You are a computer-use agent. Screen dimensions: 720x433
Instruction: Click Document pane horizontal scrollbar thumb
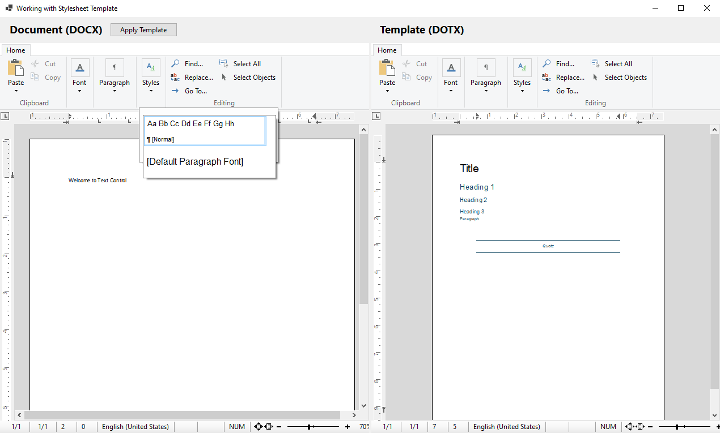(182, 415)
